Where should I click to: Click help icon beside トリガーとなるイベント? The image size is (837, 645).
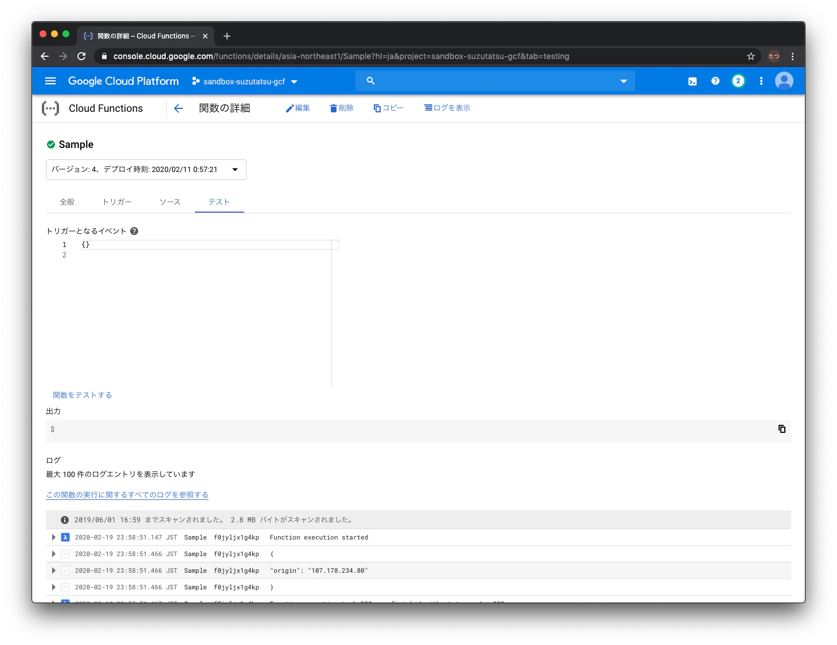tap(134, 231)
